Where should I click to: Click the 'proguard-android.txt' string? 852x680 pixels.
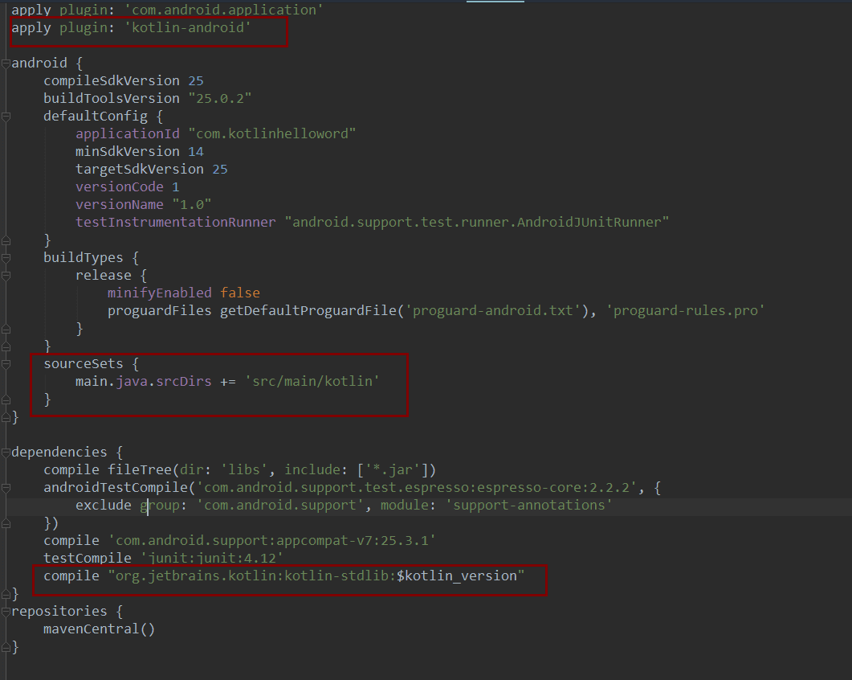[x=493, y=310]
